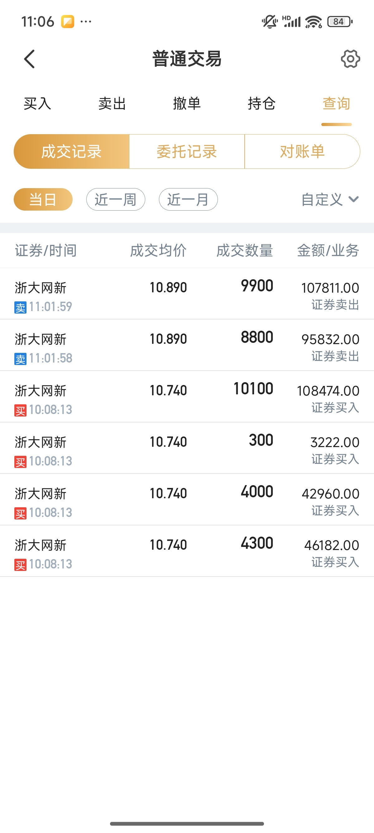Tap the blue 卖 badge at 11:01:58
This screenshot has height=833, width=374.
click(x=20, y=358)
